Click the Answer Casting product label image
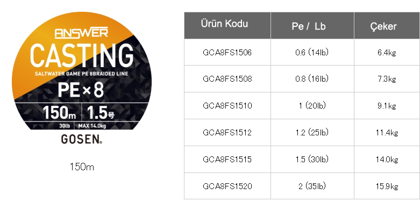The image size is (420, 209). (x=82, y=77)
